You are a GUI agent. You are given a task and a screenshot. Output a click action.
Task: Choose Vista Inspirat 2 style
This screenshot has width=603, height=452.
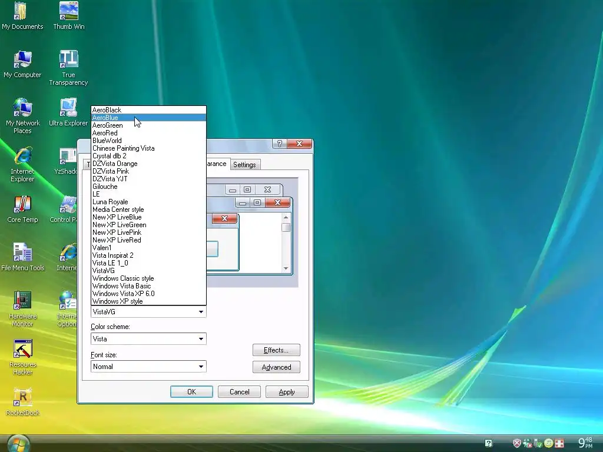tap(148, 255)
